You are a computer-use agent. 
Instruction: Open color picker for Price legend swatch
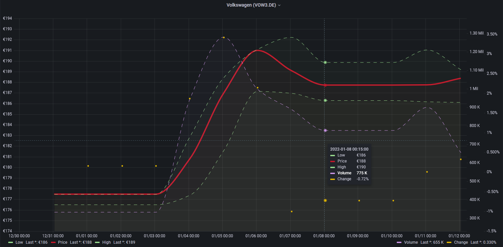coord(53,242)
